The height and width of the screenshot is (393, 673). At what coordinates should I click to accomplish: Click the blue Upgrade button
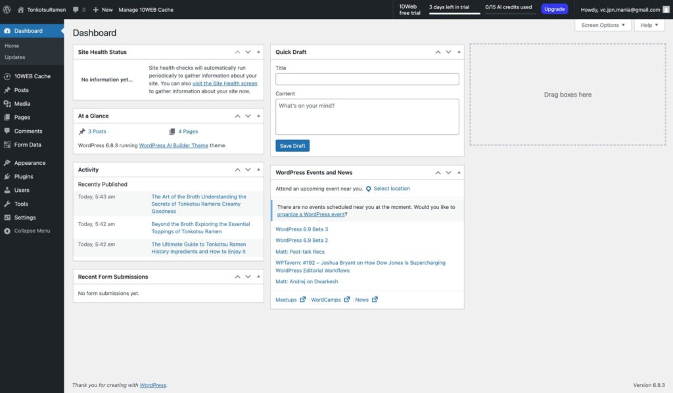(x=554, y=9)
